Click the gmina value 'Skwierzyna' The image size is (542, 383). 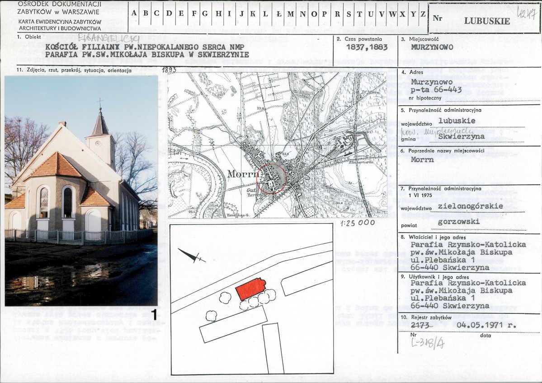coord(461,136)
